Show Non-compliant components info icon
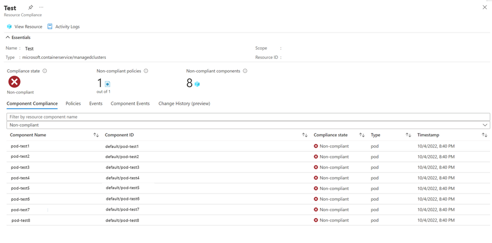 [x=245, y=71]
